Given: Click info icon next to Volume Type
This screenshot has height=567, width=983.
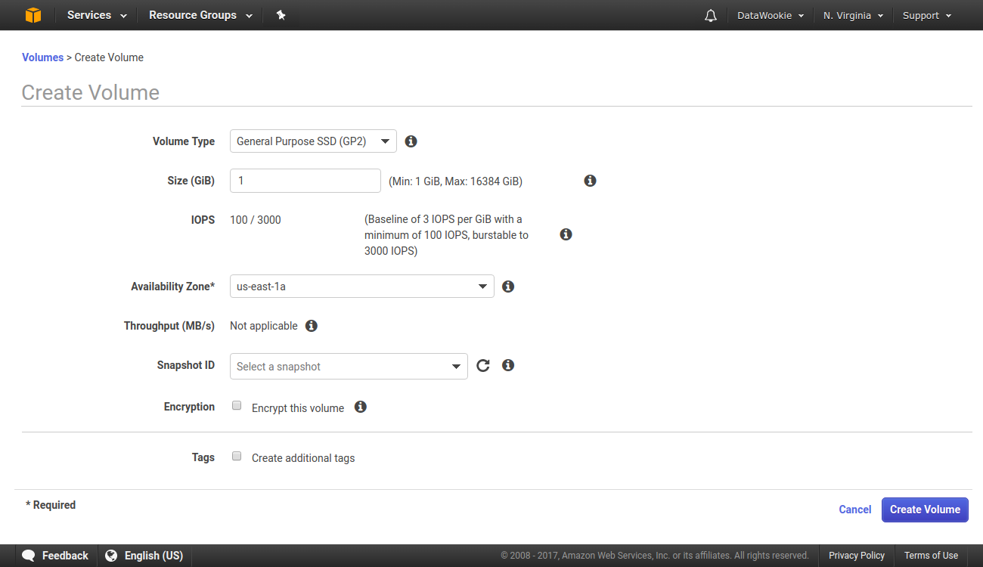Looking at the screenshot, I should (411, 141).
